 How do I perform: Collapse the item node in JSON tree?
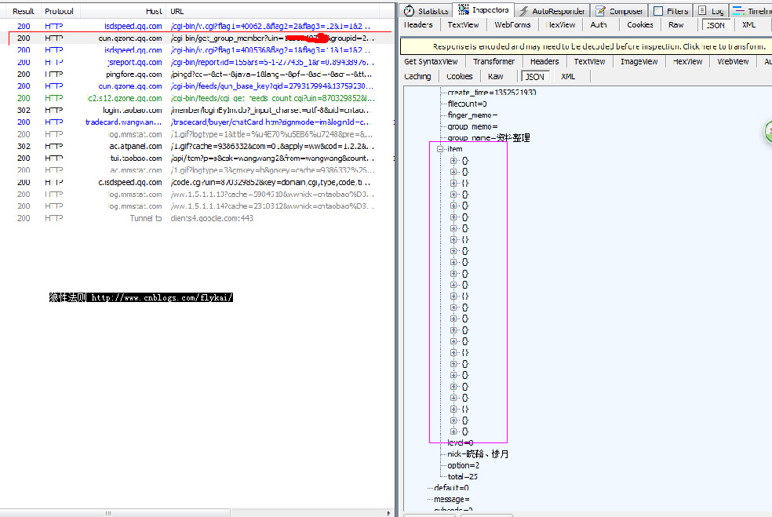click(440, 149)
